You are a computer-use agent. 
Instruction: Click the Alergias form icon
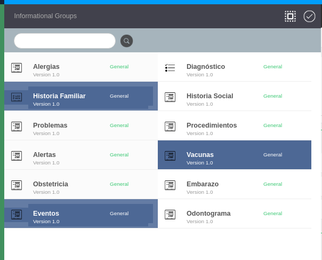pos(17,68)
